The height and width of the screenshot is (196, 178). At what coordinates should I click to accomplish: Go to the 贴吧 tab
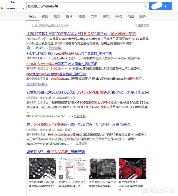coord(106,16)
